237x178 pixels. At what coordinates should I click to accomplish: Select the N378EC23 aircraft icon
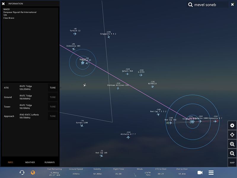[152, 87]
